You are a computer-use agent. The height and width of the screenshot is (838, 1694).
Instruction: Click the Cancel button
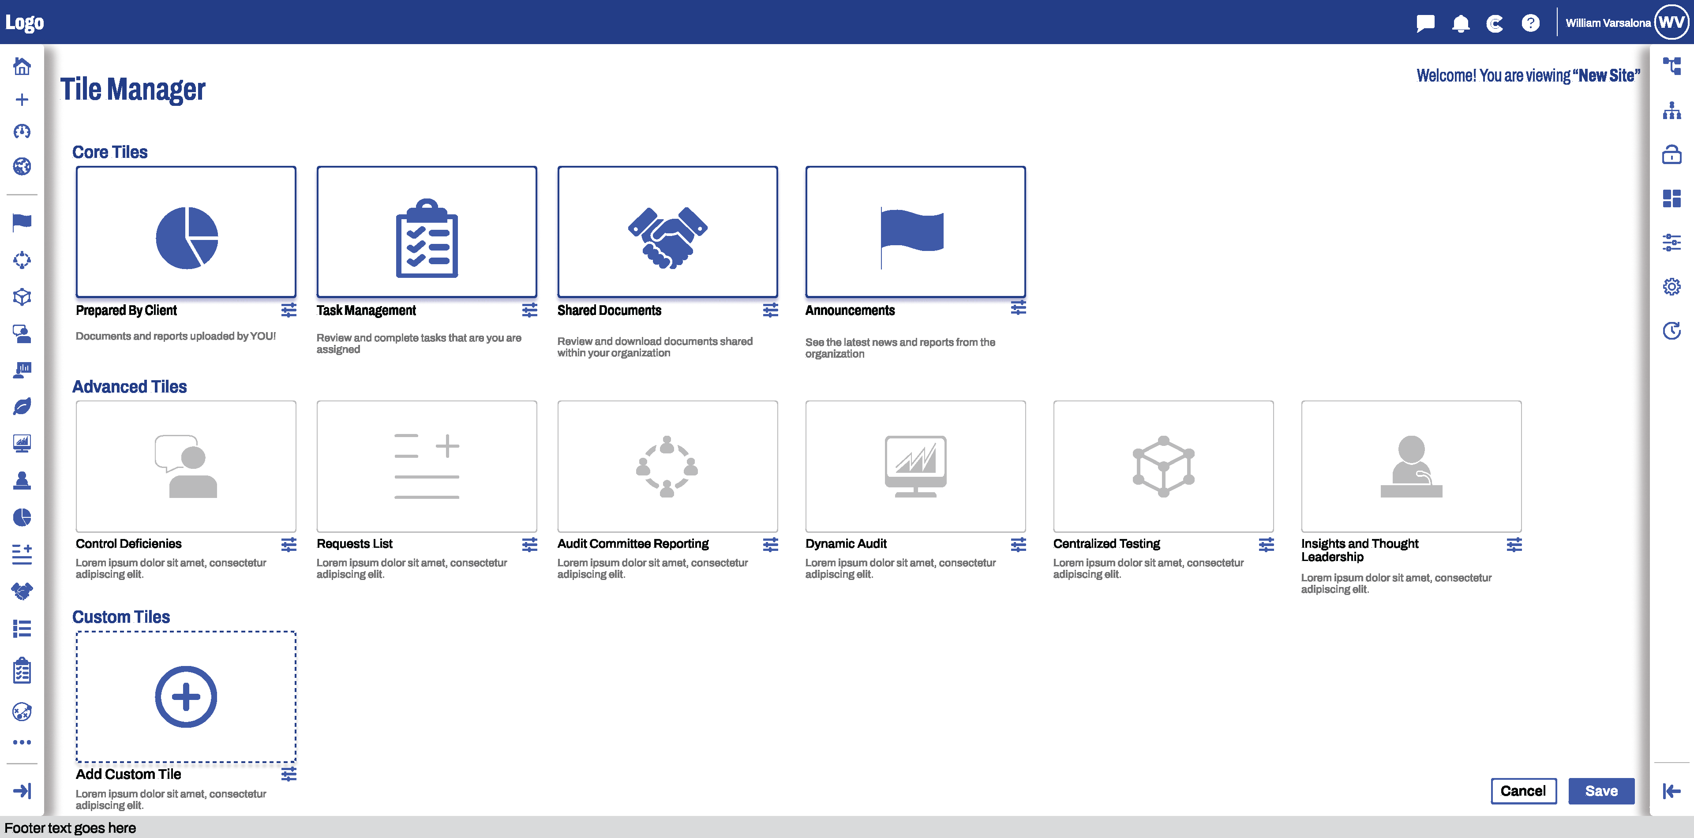tap(1523, 791)
